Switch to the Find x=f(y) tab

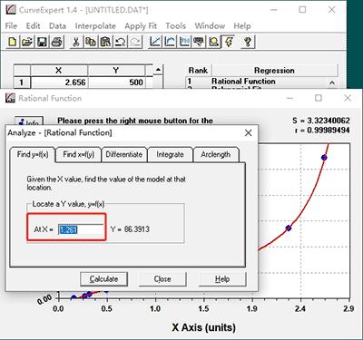[79, 154]
